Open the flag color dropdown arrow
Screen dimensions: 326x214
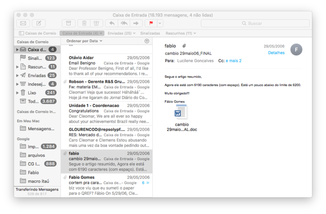pos(160,23)
